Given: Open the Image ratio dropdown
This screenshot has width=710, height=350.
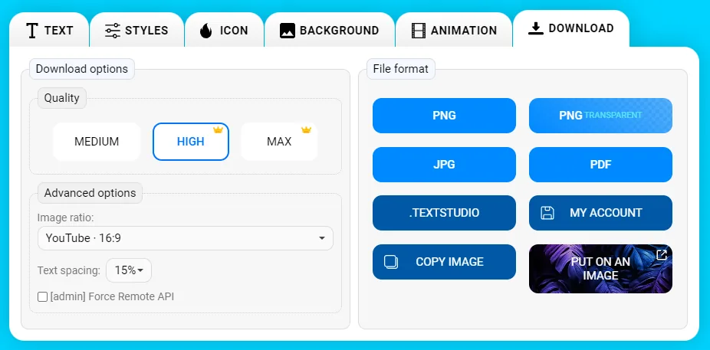Looking at the screenshot, I should click(x=186, y=238).
